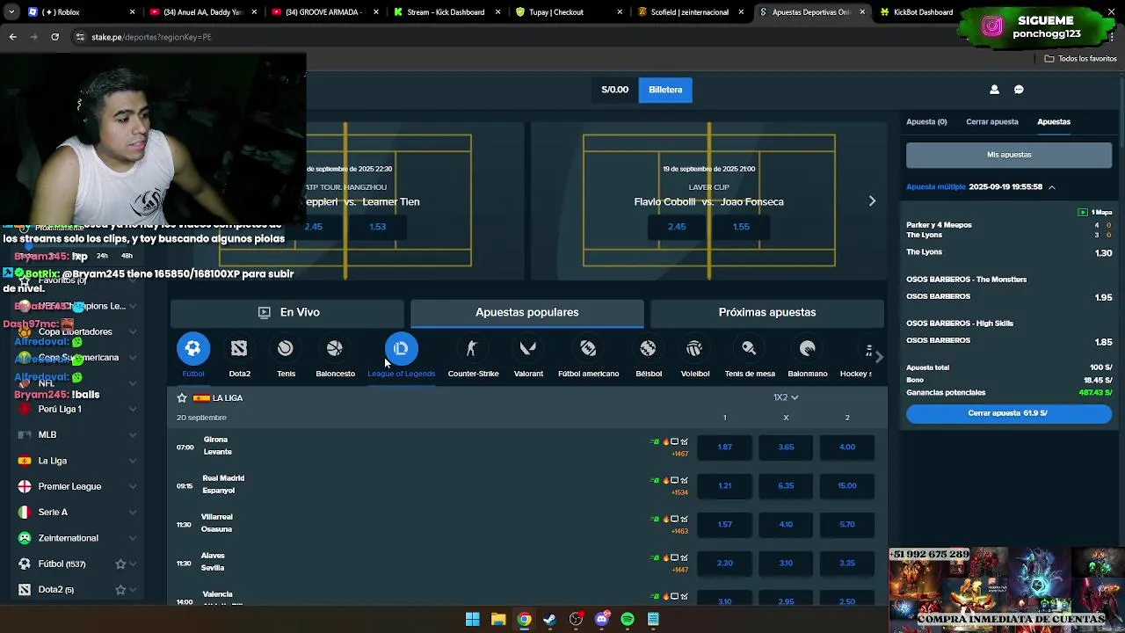Switch to Apuestas populares tab
The width and height of the screenshot is (1125, 633).
tap(527, 312)
